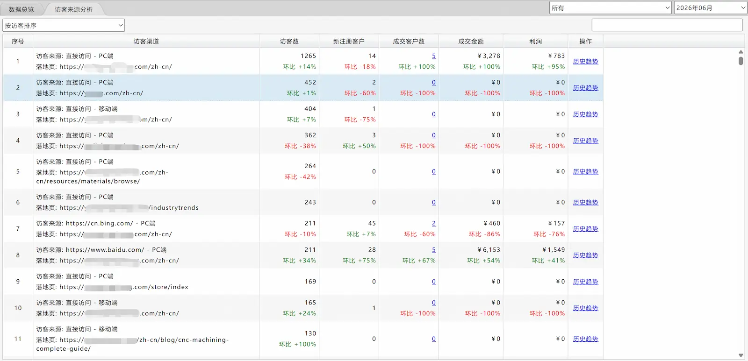Open 历史趋势 for row 2

585,88
